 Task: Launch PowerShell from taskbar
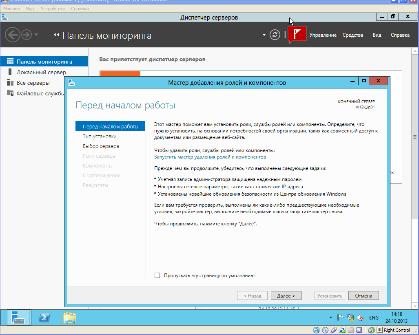pos(44,317)
